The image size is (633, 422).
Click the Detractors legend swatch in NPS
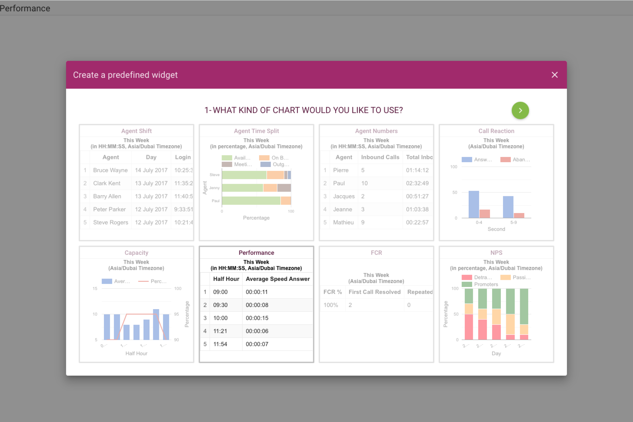[467, 277]
